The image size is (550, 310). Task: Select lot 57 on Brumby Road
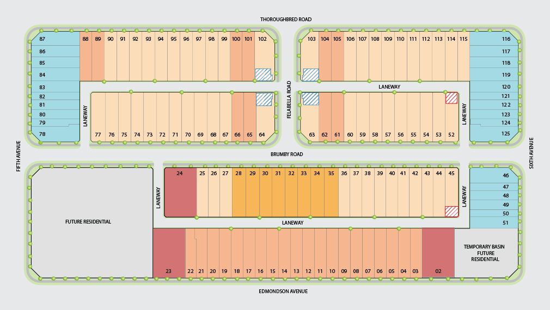tap(388, 117)
